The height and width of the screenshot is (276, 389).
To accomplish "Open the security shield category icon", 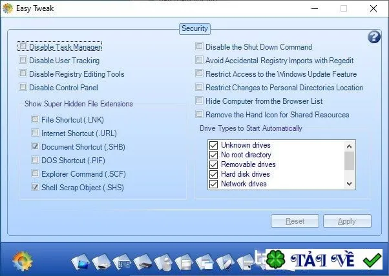I will [226, 262].
